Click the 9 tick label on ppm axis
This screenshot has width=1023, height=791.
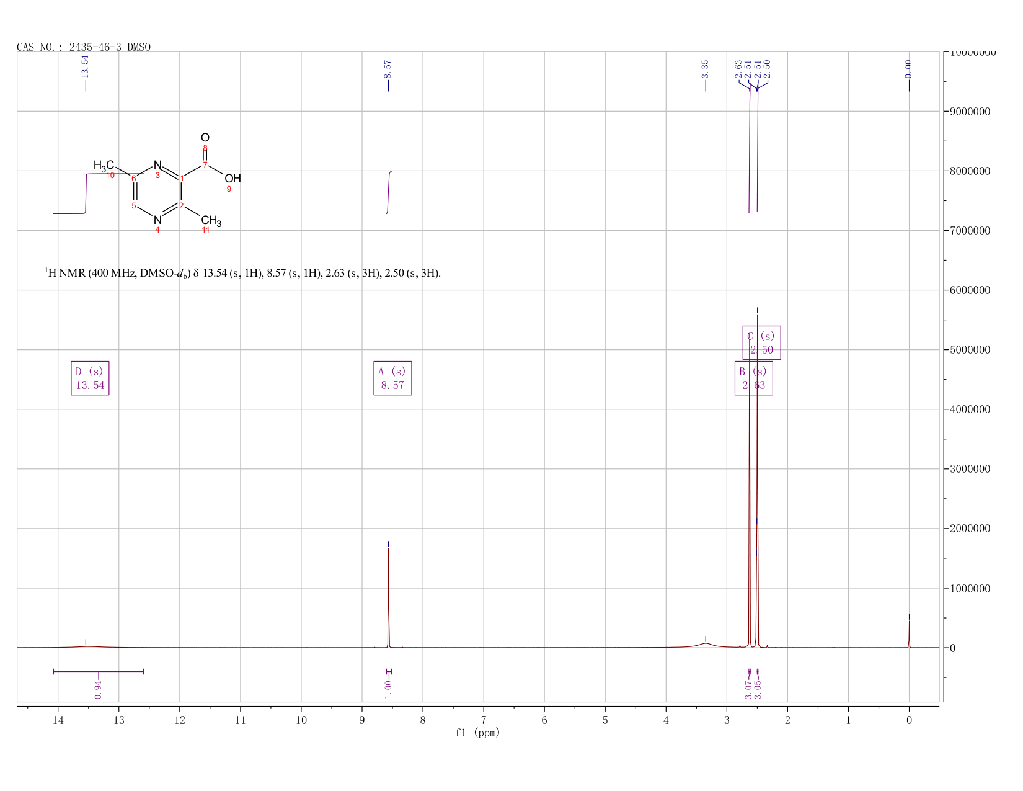[362, 720]
